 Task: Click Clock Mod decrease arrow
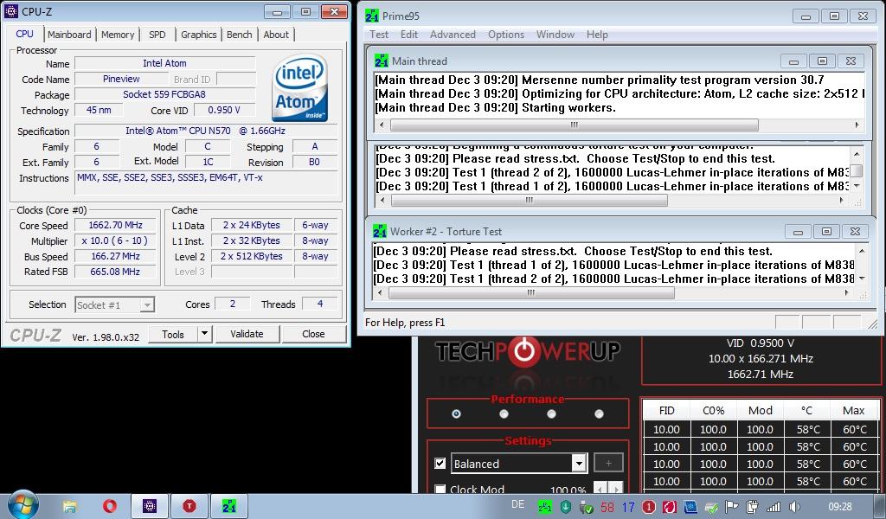pos(600,489)
